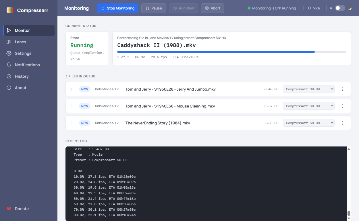
Task: Pause the current compression
Action: pos(154,8)
